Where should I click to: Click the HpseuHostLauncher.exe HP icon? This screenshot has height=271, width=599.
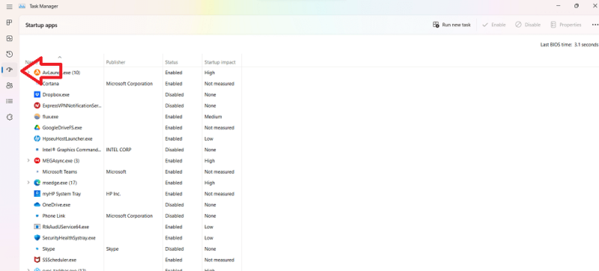coord(37,139)
